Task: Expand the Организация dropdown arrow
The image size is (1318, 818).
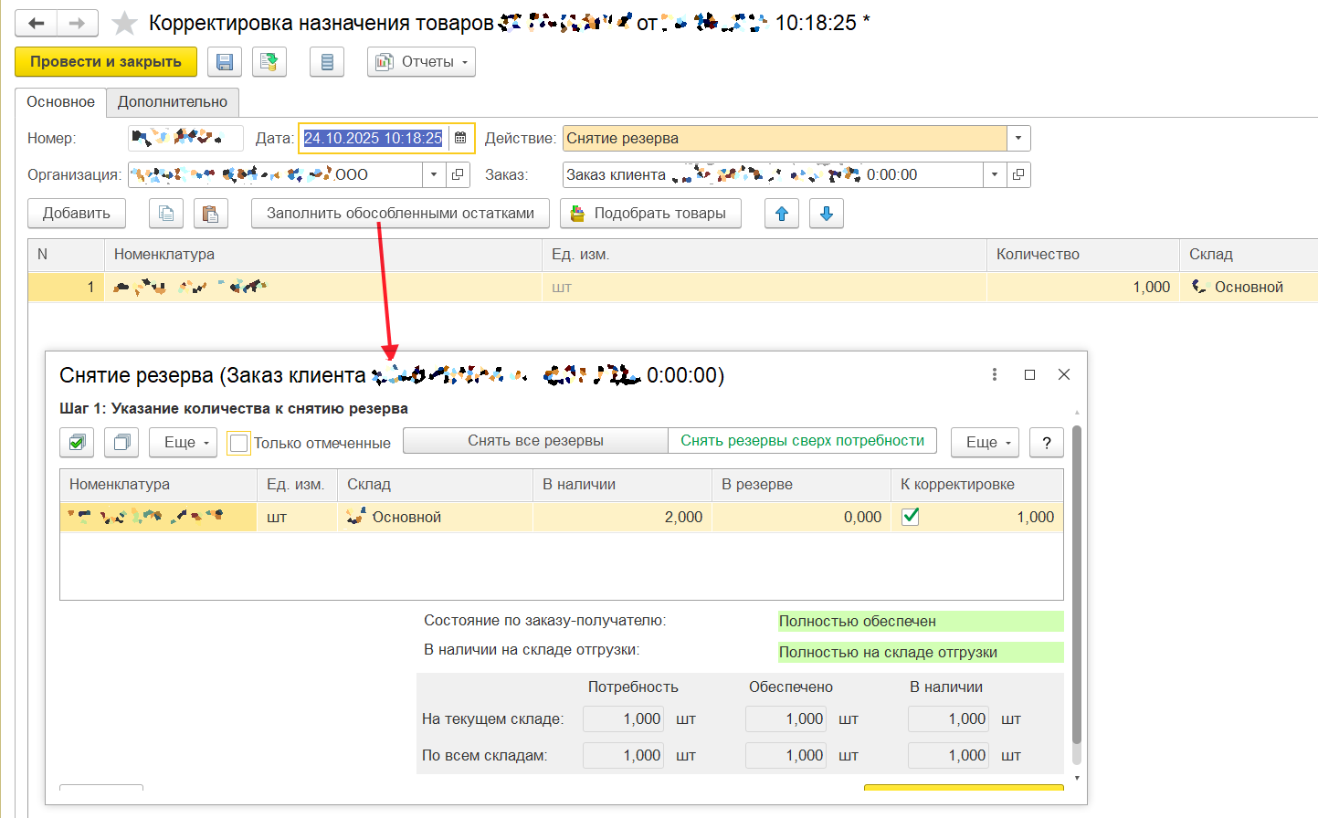Action: coord(434,174)
